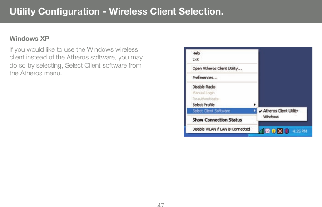
Task: Click the Select Profile submenu arrow
Action: tap(255, 104)
